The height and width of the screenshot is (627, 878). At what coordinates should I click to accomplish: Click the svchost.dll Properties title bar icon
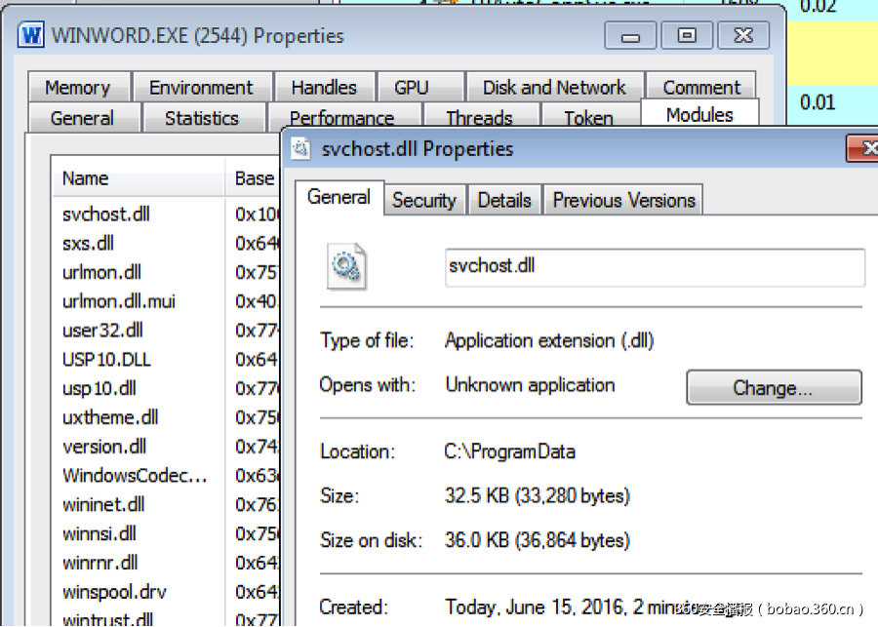(x=301, y=149)
